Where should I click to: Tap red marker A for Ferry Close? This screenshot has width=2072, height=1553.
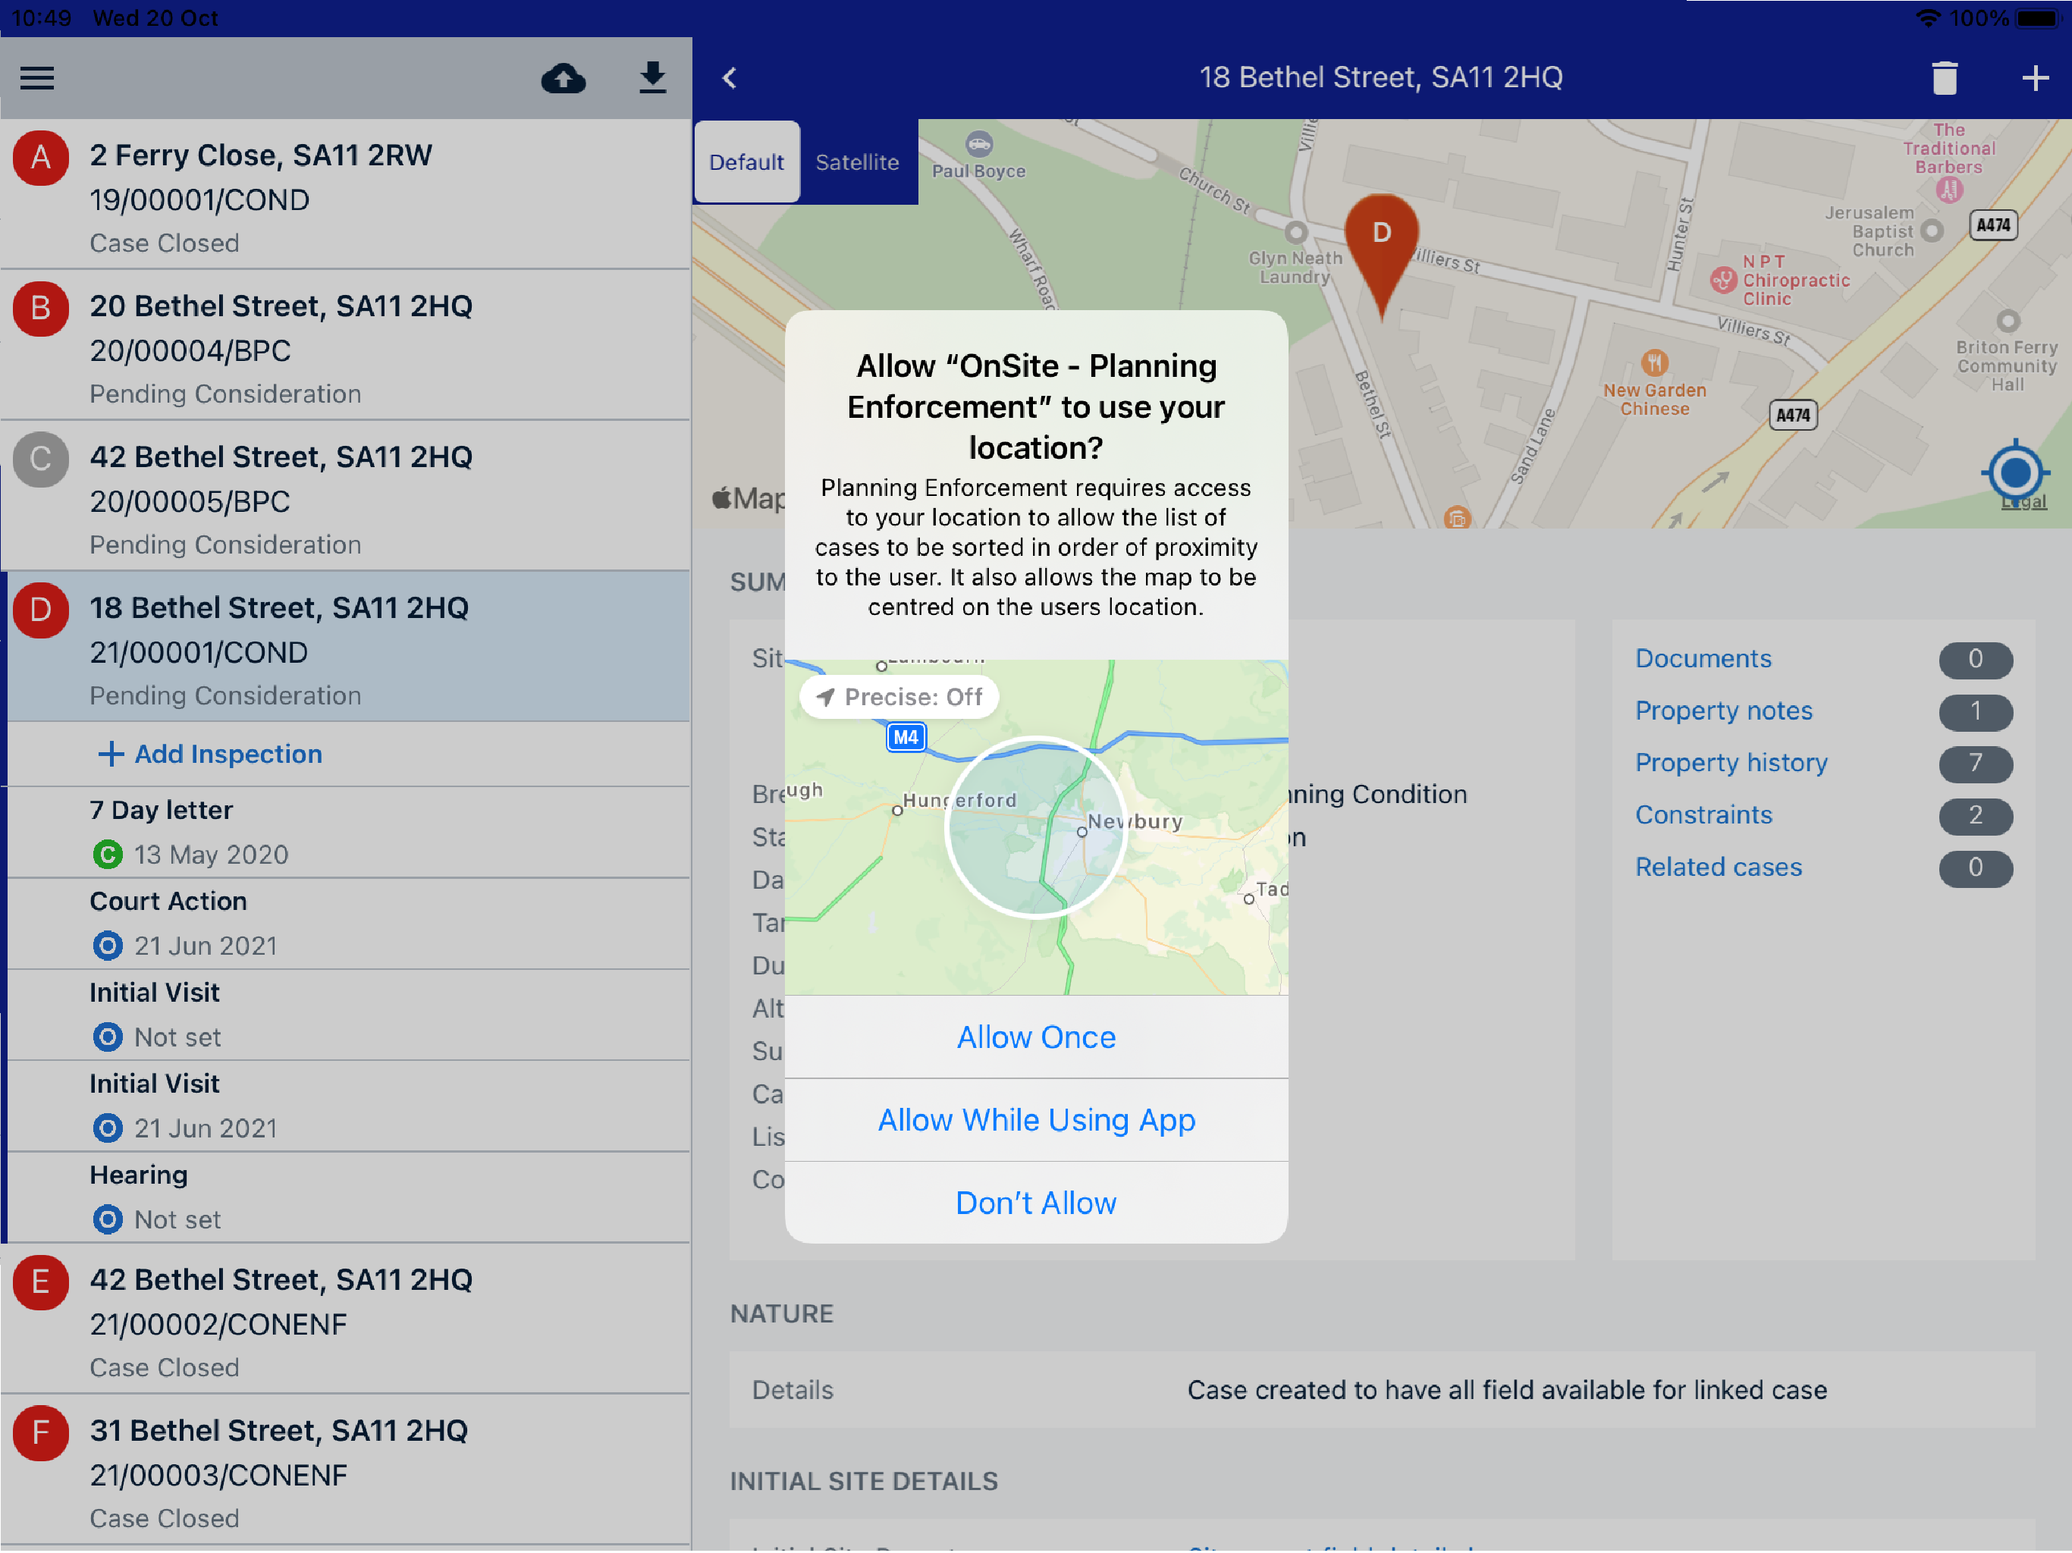click(x=40, y=158)
